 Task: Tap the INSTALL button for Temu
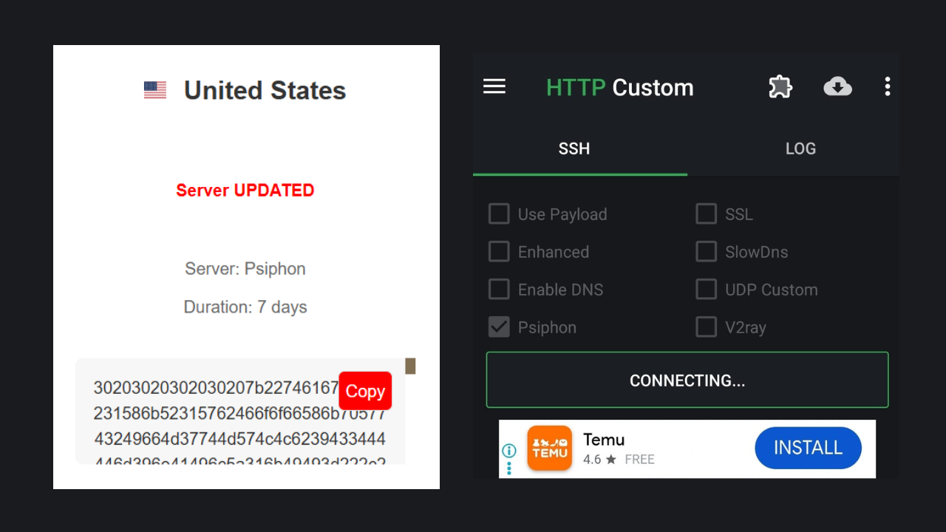[x=808, y=448]
